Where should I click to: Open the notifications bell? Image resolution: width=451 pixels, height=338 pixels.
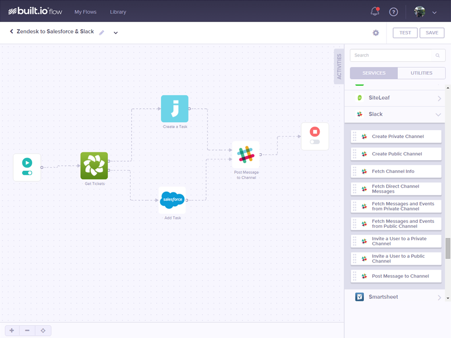[375, 12]
